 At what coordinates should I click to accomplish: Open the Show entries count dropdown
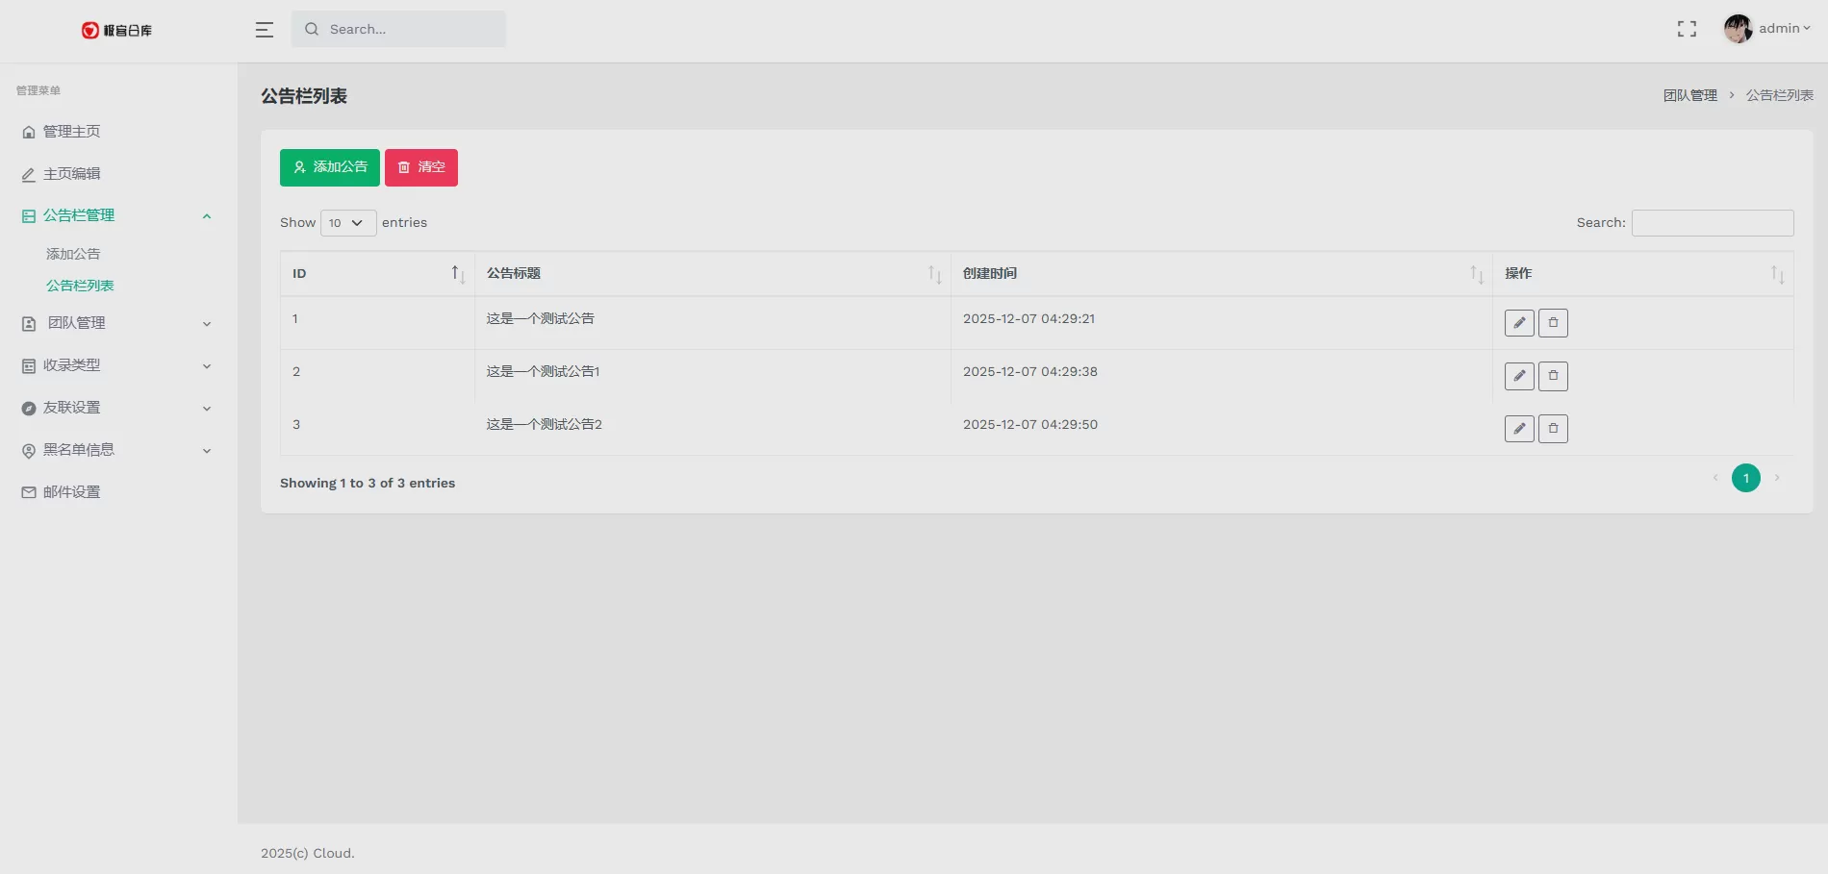click(347, 223)
